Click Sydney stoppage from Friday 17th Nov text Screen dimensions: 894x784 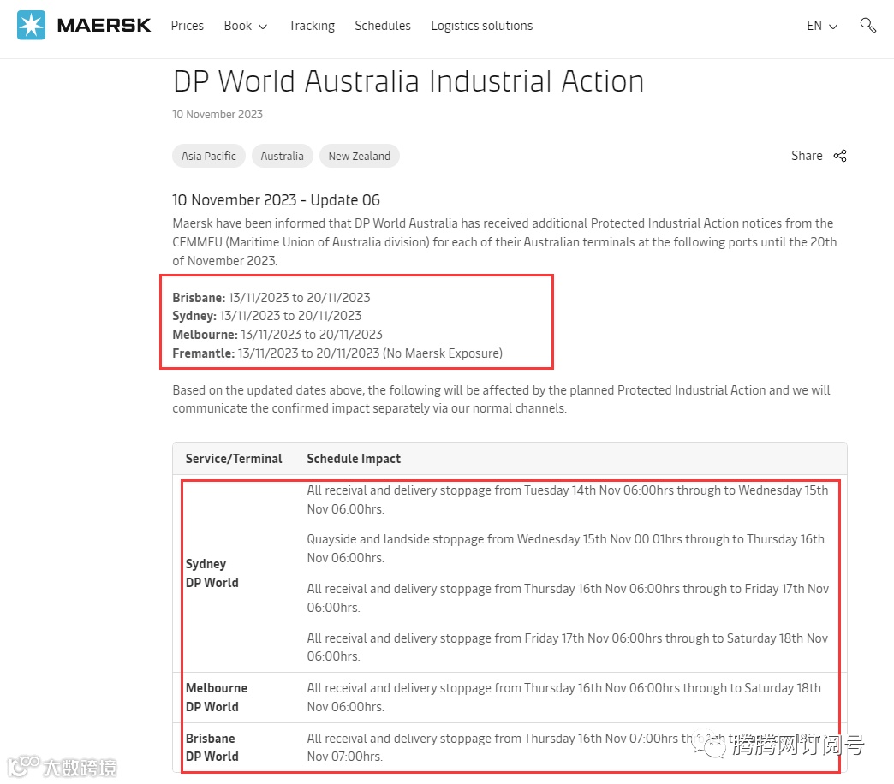coord(567,647)
